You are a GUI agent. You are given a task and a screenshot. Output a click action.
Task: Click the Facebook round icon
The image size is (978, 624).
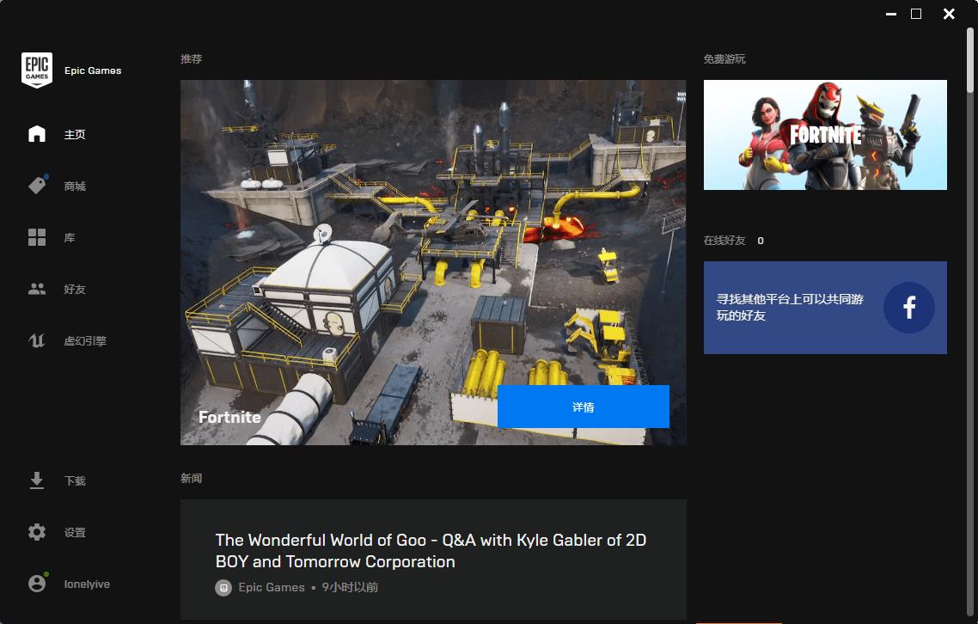(x=908, y=308)
